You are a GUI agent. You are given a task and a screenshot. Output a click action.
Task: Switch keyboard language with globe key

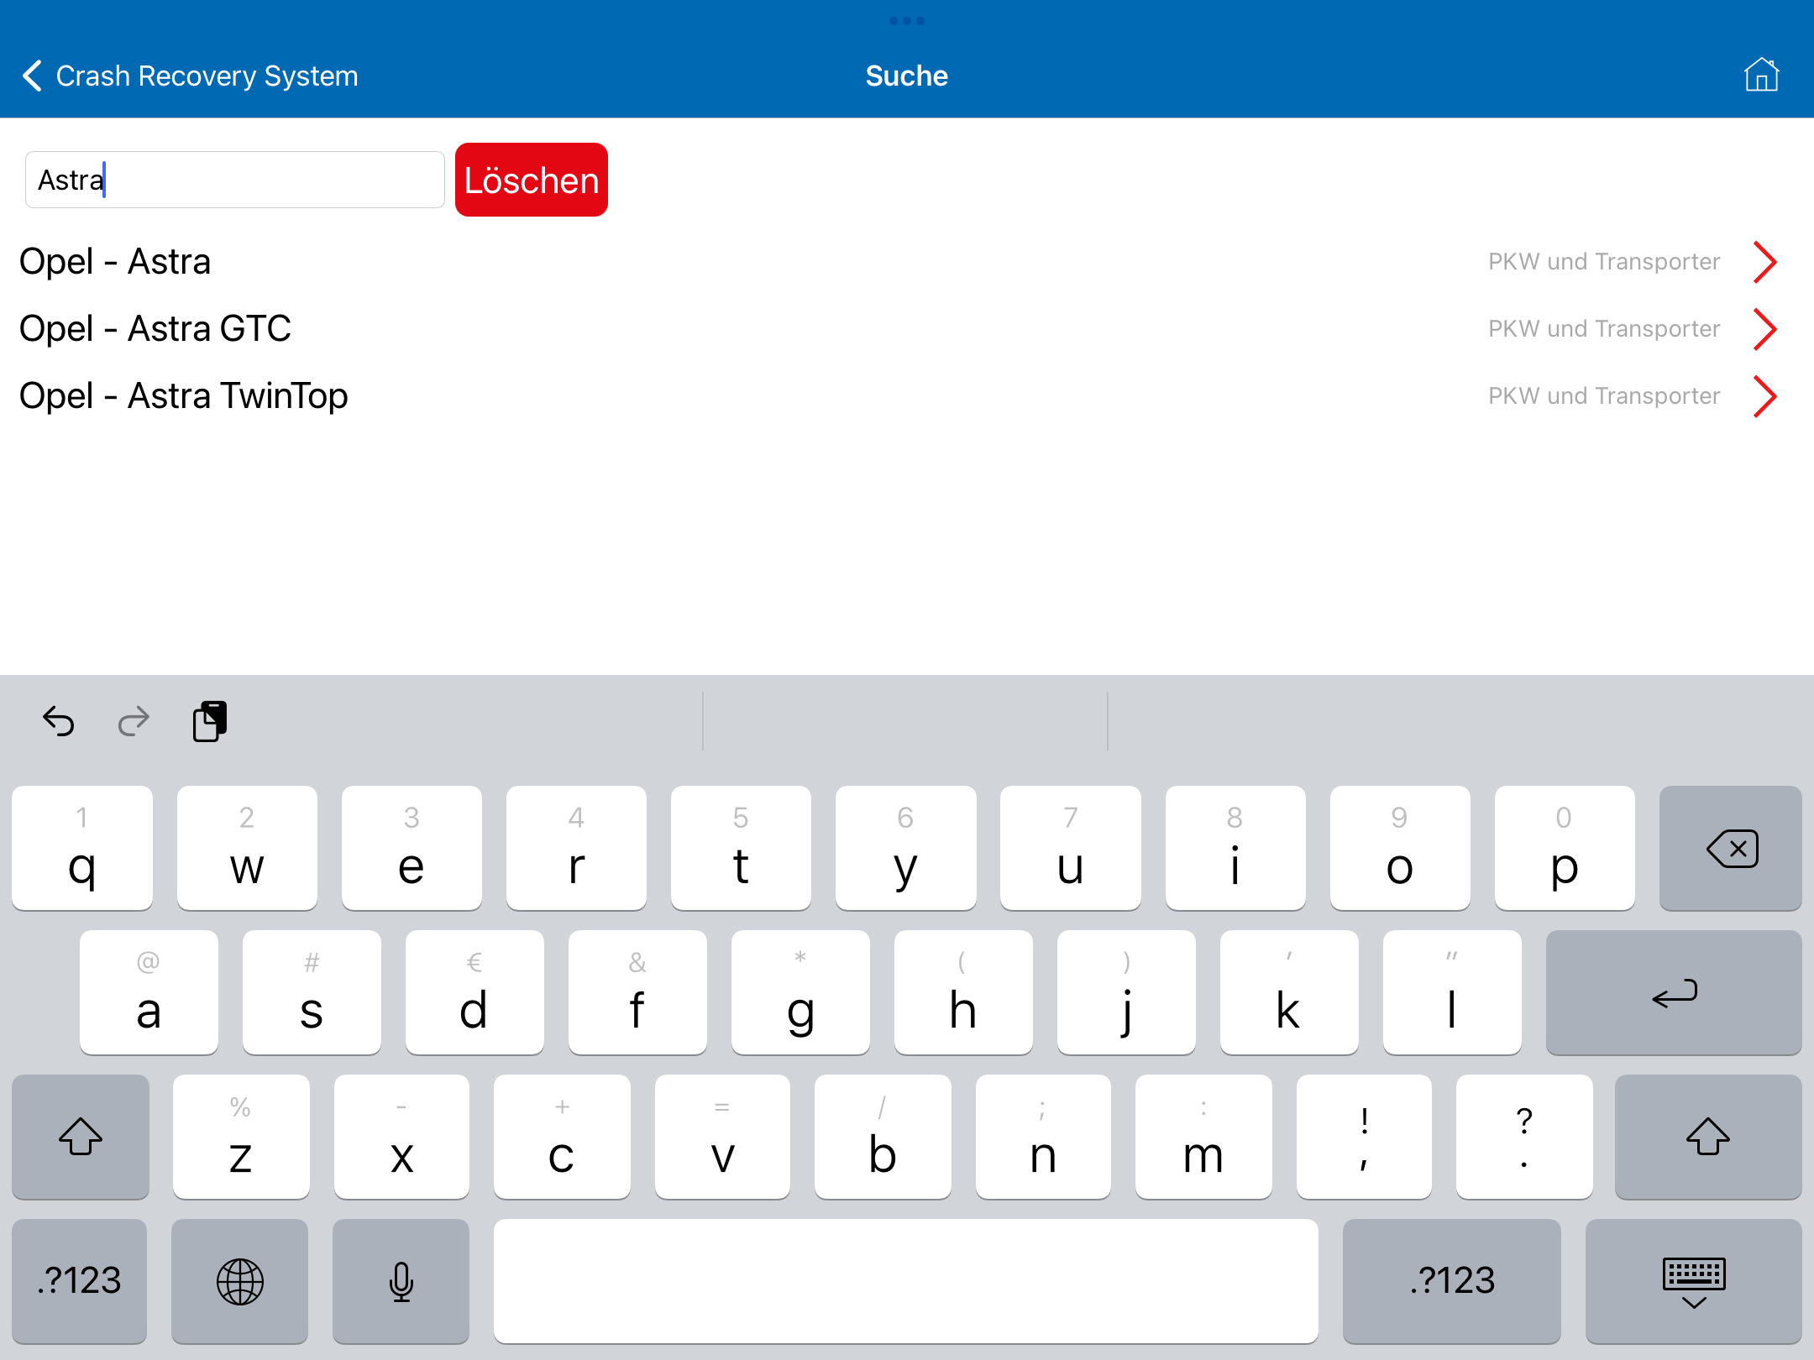tap(240, 1281)
